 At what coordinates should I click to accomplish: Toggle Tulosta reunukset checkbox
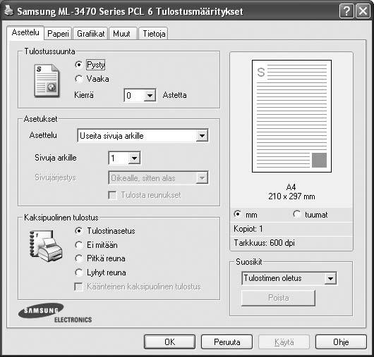click(x=112, y=195)
